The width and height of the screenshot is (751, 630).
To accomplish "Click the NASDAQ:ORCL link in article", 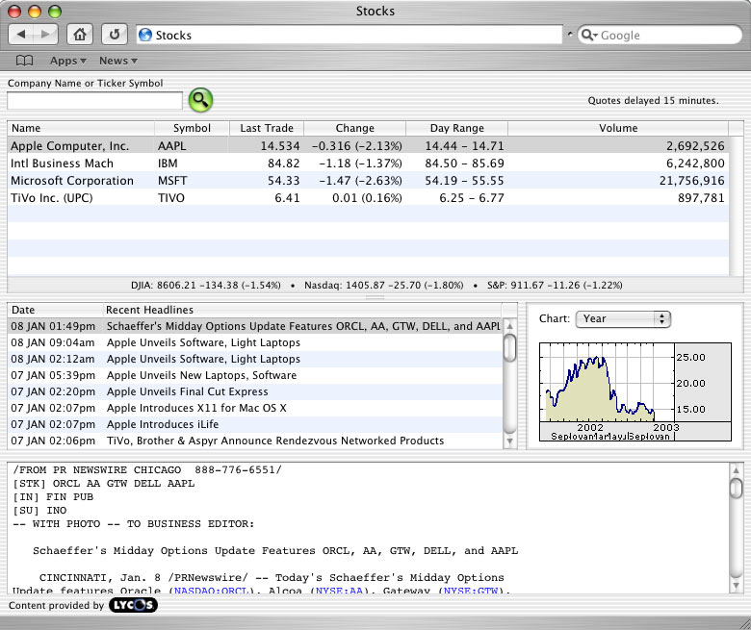I will click(x=210, y=591).
